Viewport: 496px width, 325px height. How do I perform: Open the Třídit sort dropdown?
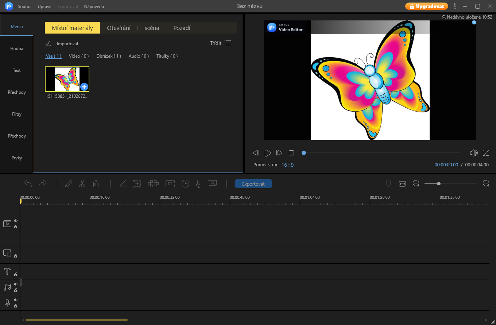coord(221,43)
